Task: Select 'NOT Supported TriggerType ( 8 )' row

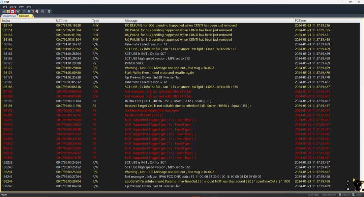Action: 180,125
